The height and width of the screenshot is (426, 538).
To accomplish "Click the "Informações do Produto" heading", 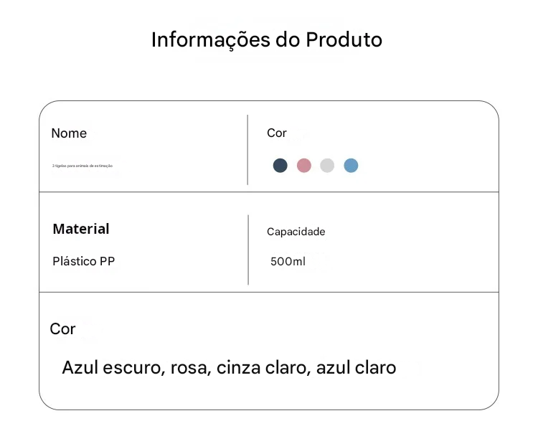I will [x=267, y=39].
